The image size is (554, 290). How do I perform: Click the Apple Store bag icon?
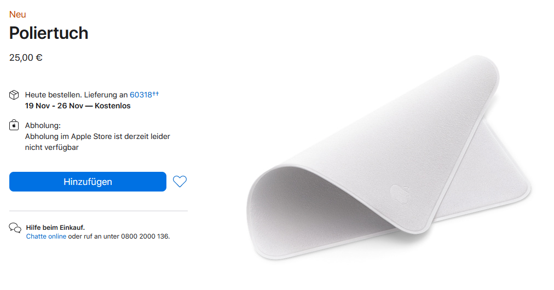click(x=14, y=125)
